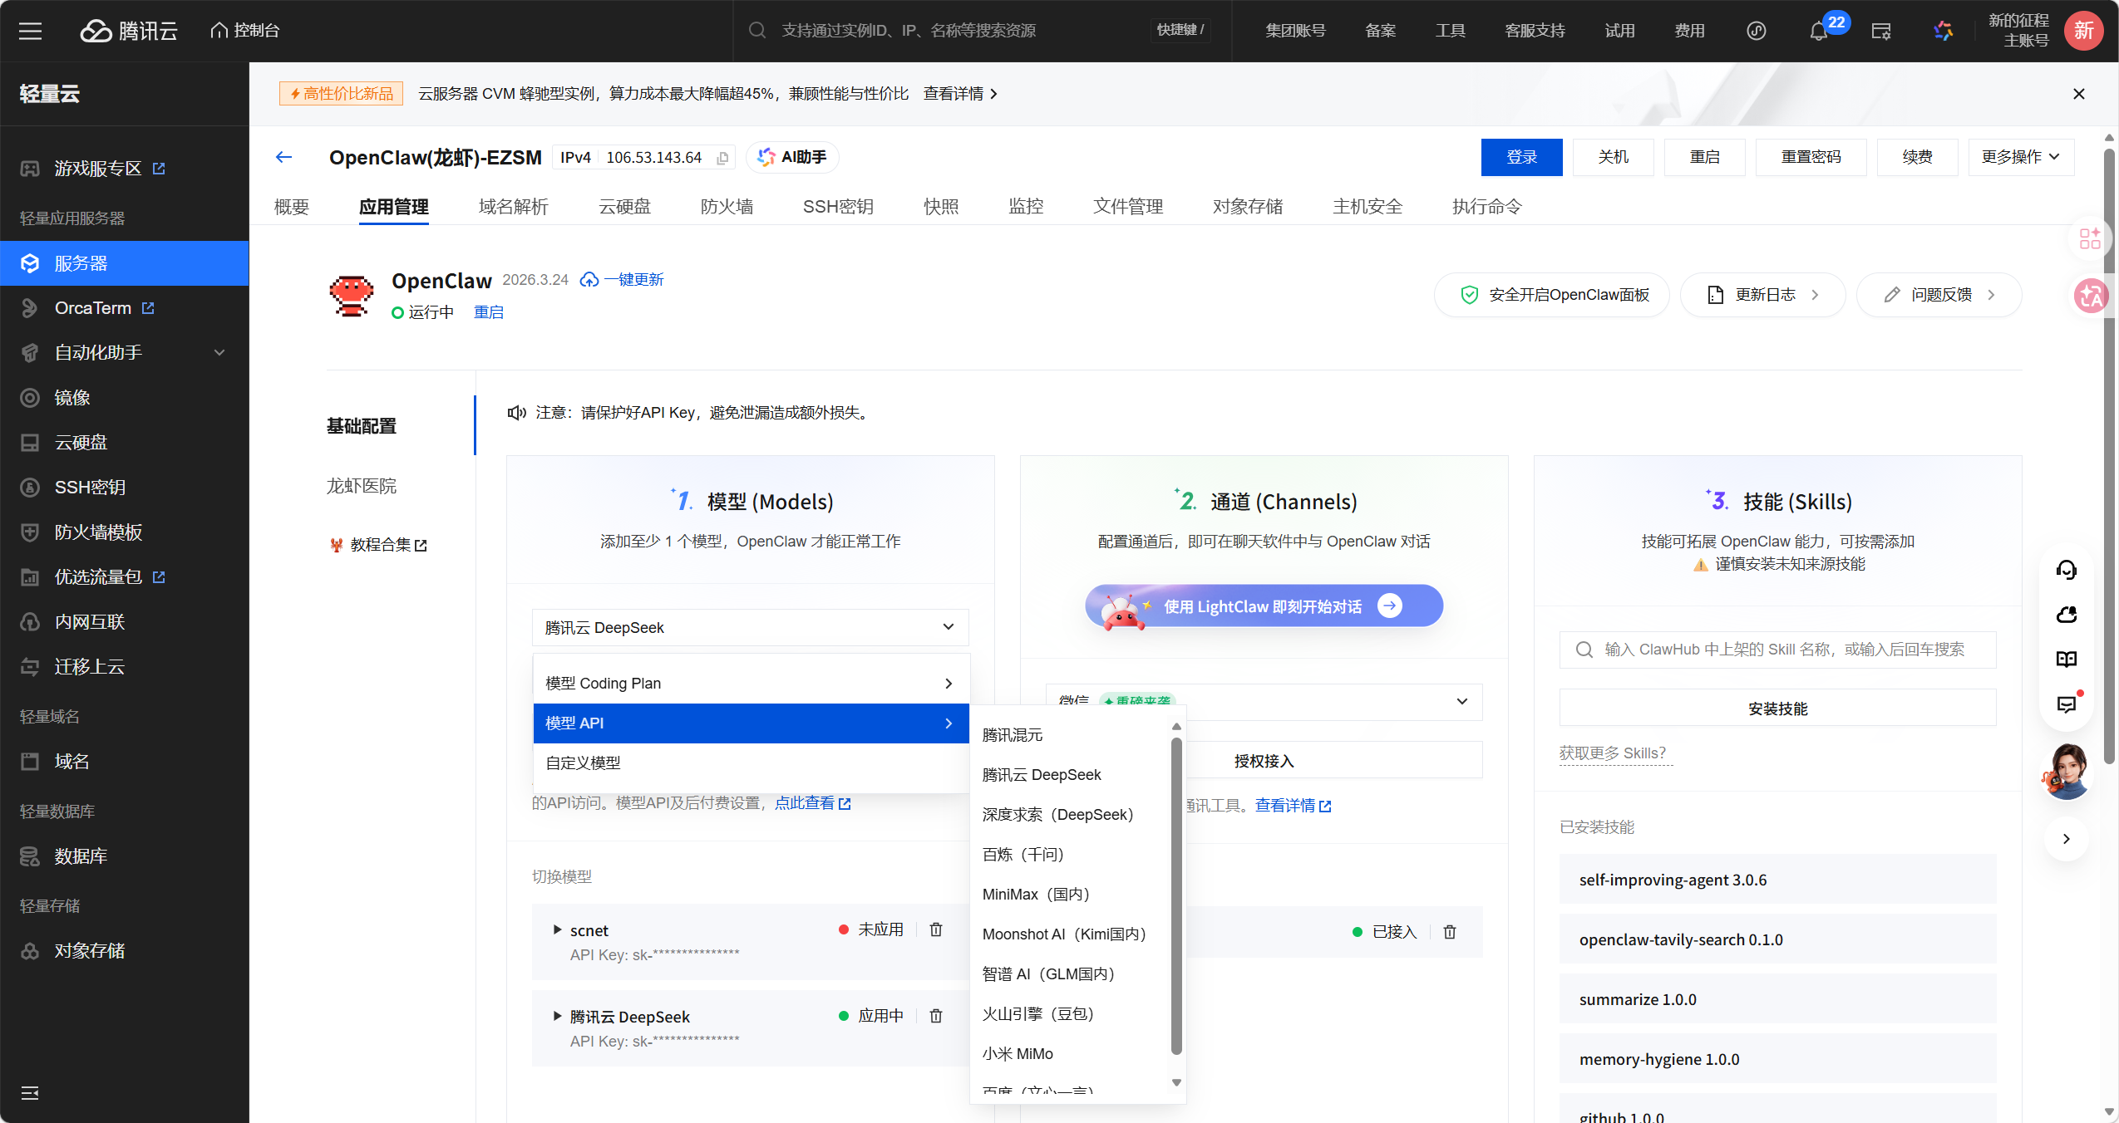Open the translate floating icon
This screenshot has width=2119, height=1123.
pyautogui.click(x=2091, y=296)
